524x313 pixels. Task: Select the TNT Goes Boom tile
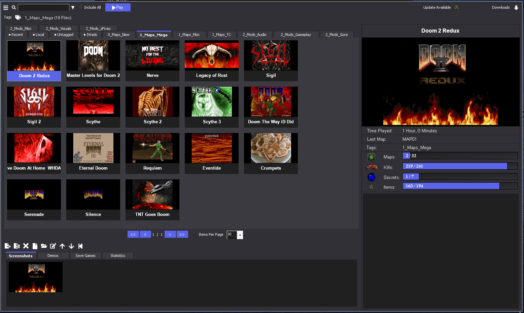click(152, 200)
